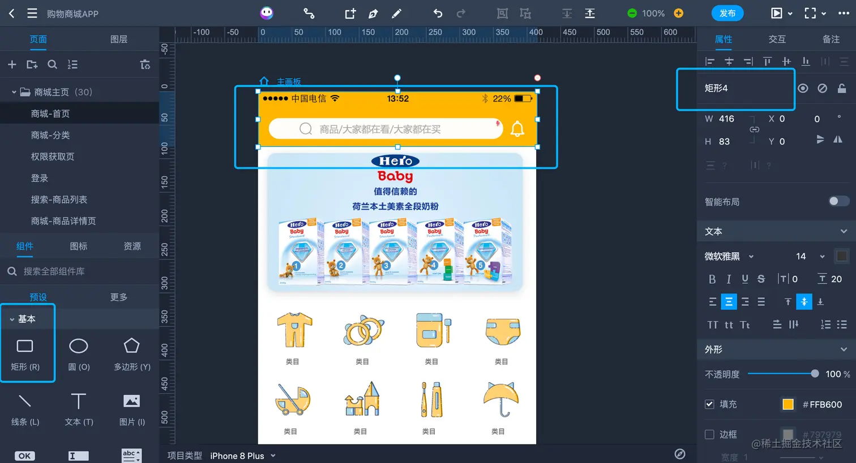Select the pen tool
Image resolution: width=856 pixels, height=463 pixels.
[x=373, y=13]
